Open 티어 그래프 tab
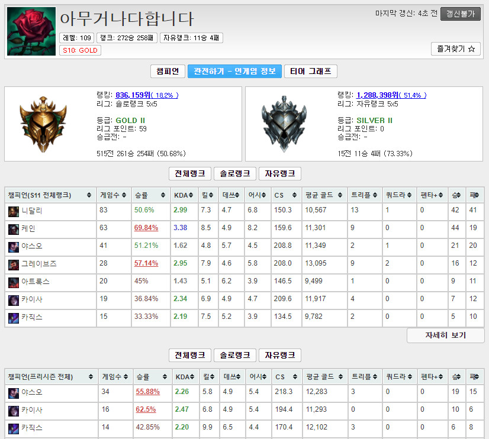Image resolution: width=489 pixels, height=439 pixels. coord(311,72)
